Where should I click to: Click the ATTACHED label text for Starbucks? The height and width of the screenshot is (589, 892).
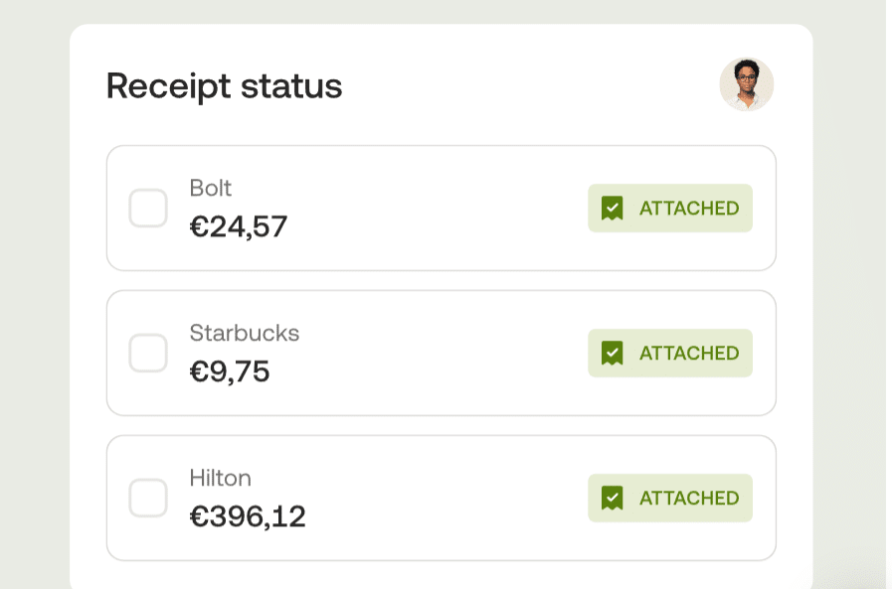tap(689, 354)
